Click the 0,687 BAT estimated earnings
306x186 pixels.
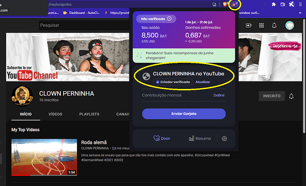pos(198,36)
